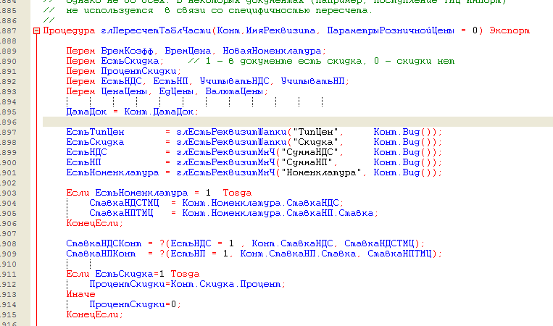Image resolution: width=553 pixels, height=326 pixels.
Task: Collapse the procedure глПересчетТаблЧасти fold marker
Action: [x=36, y=32]
